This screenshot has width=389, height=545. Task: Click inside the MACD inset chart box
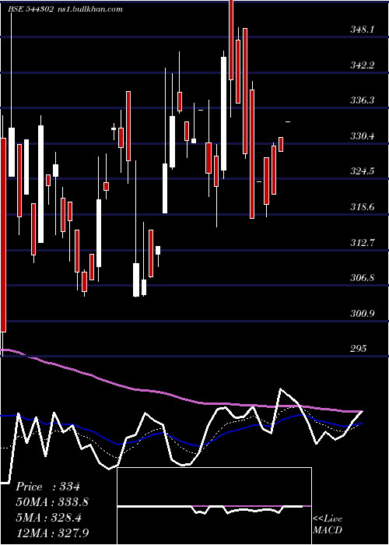(x=214, y=506)
